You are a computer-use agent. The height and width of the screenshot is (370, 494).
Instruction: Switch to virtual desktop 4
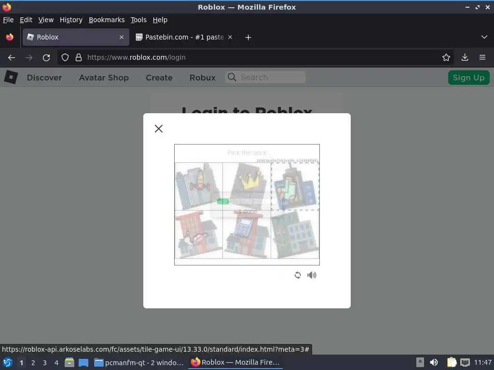(56, 363)
